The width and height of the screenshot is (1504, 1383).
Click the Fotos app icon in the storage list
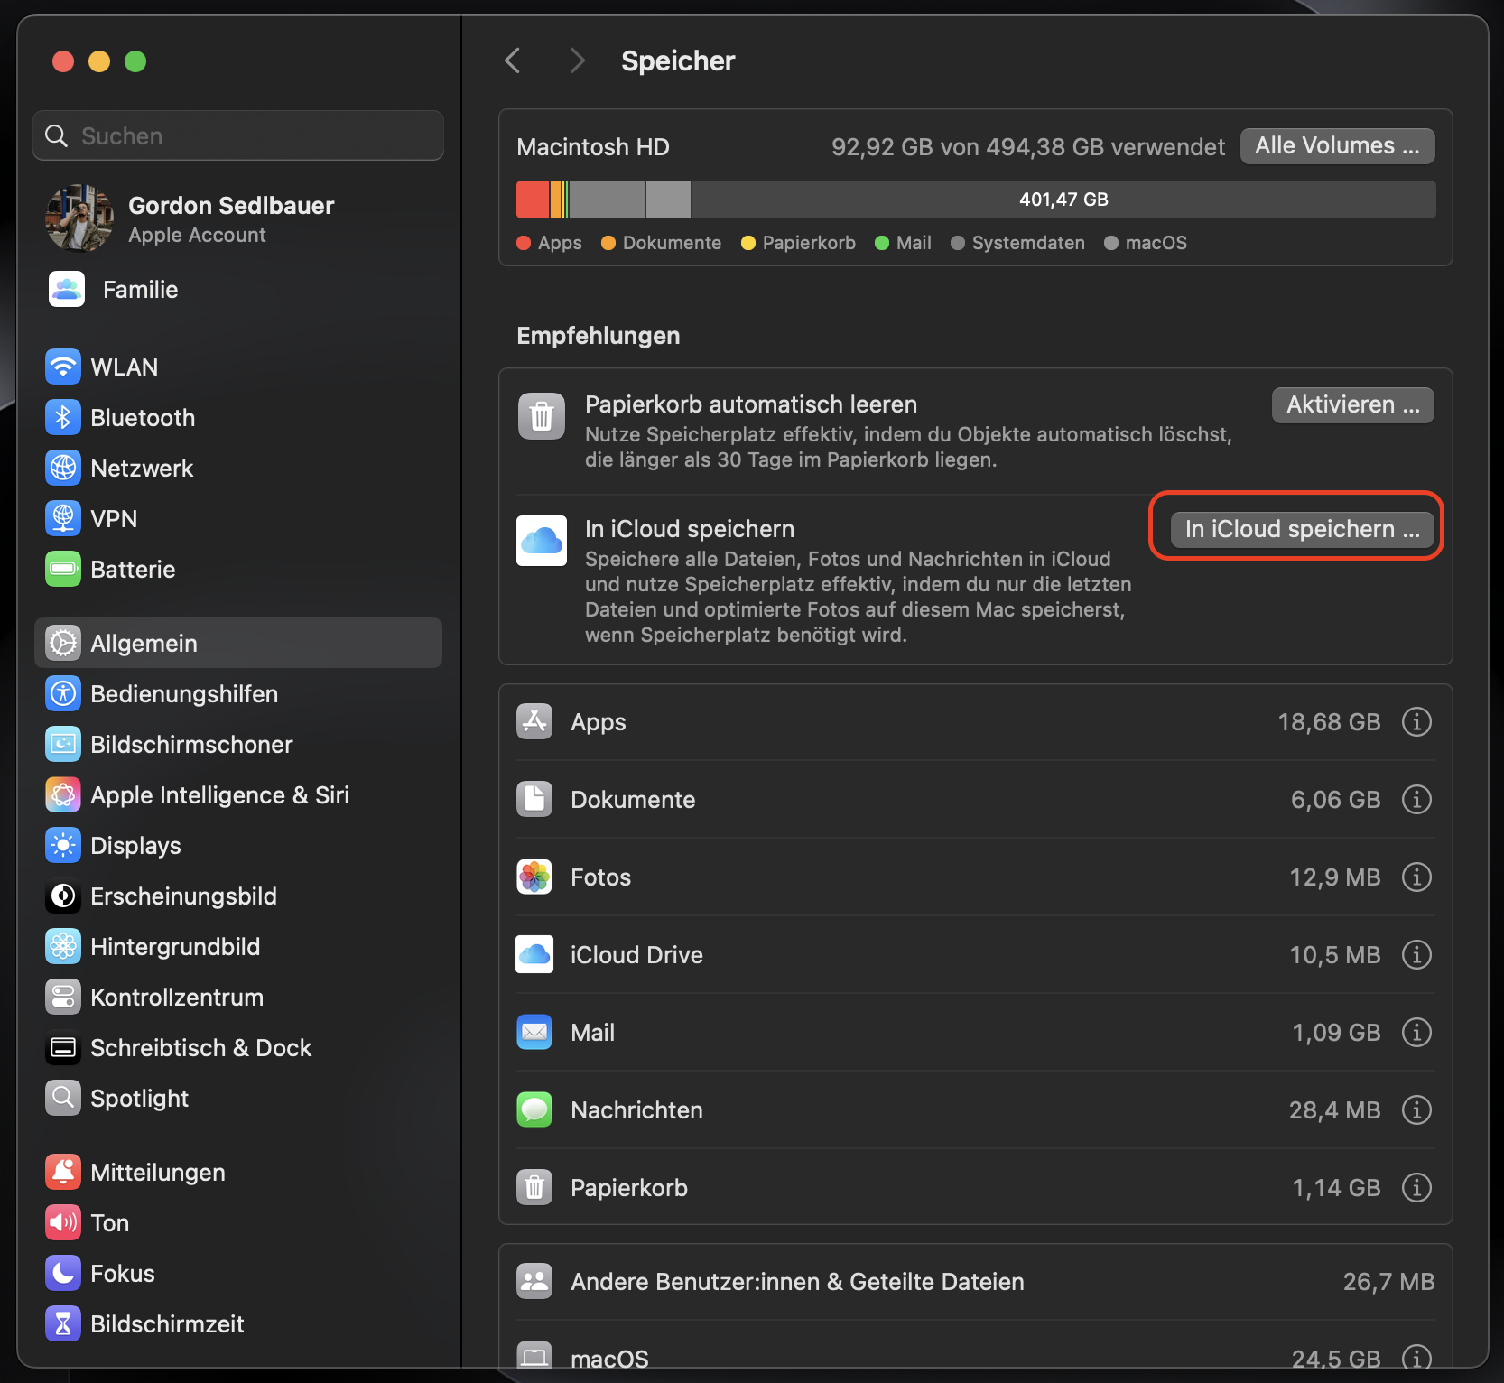pos(534,877)
